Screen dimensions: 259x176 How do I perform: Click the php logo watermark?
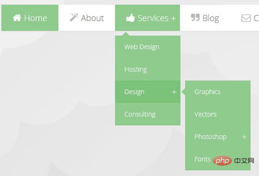[223, 161]
